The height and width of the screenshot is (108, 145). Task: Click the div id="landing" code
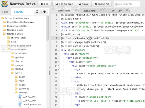tap(73, 50)
